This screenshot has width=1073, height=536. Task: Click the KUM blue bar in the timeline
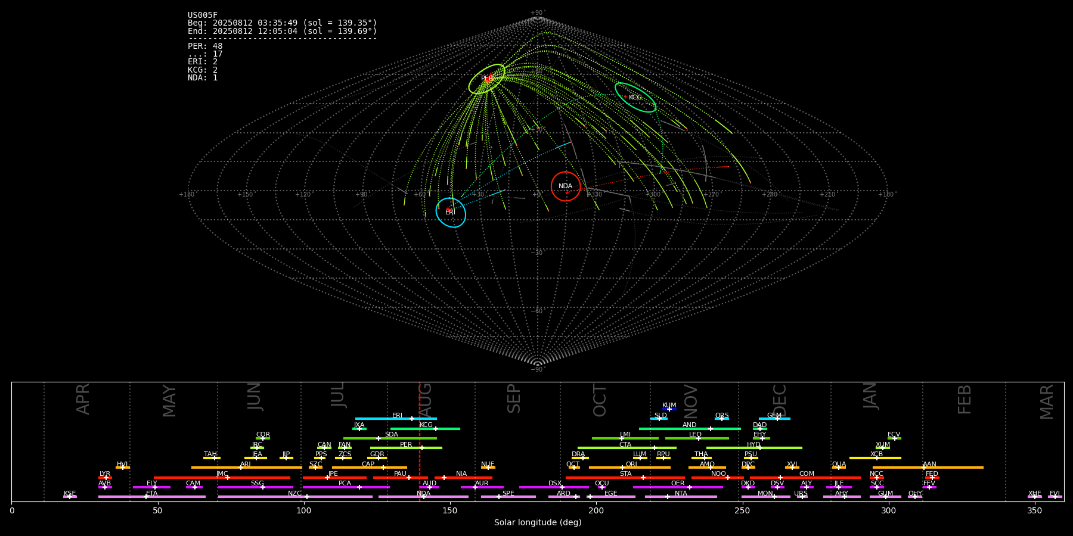[669, 409]
